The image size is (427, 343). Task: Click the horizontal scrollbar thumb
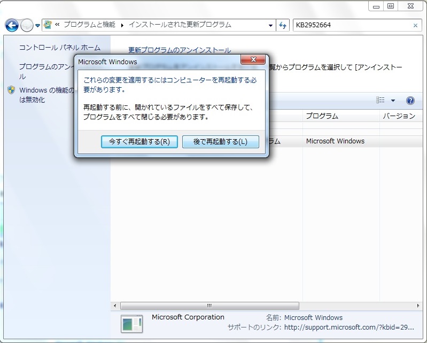[x=209, y=306]
